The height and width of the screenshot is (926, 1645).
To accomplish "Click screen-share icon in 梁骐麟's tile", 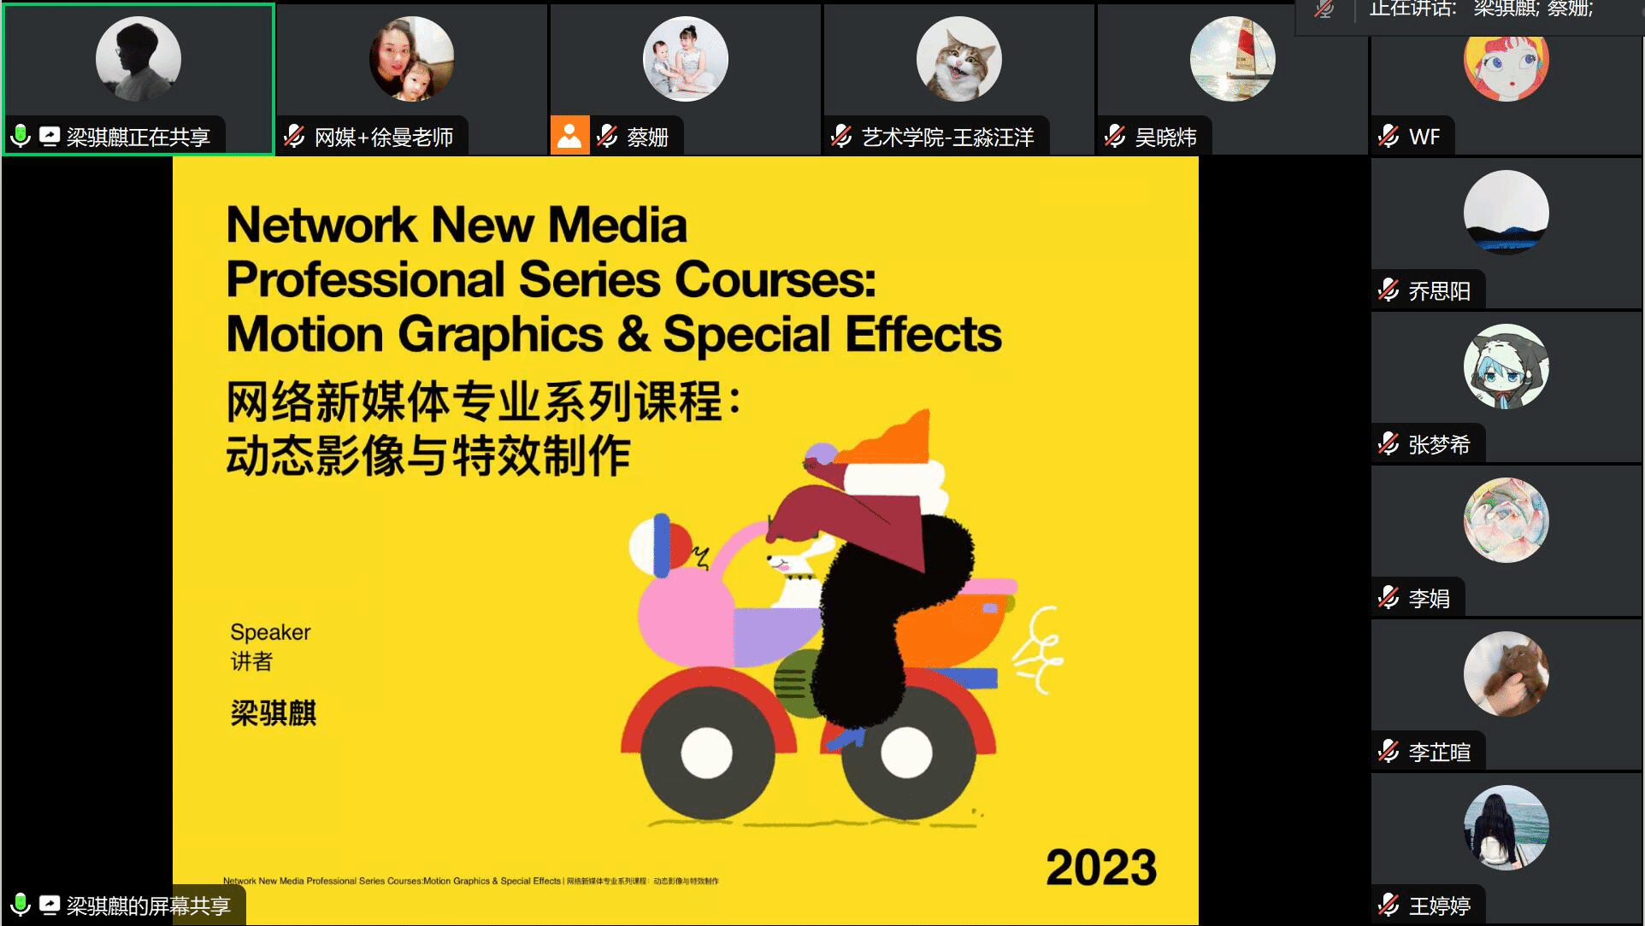I will (x=50, y=136).
